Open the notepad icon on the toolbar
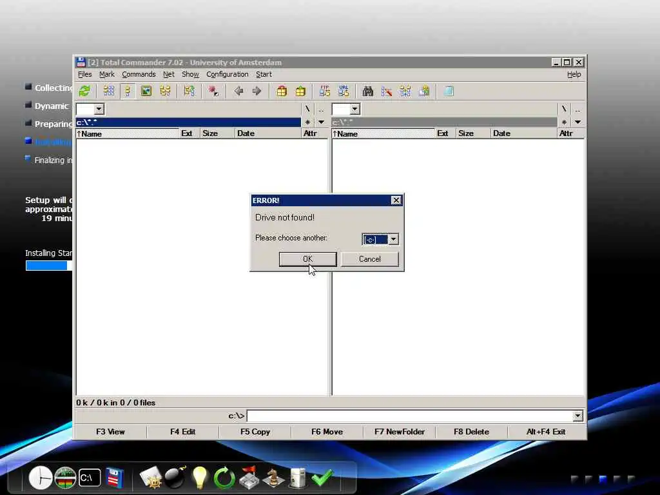The image size is (660, 495). click(449, 91)
